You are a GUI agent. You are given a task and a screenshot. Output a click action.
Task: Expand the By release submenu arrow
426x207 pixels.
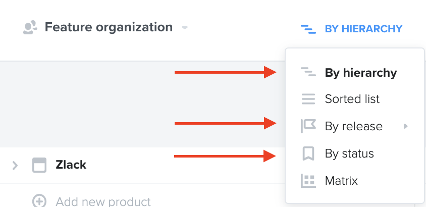pos(406,126)
